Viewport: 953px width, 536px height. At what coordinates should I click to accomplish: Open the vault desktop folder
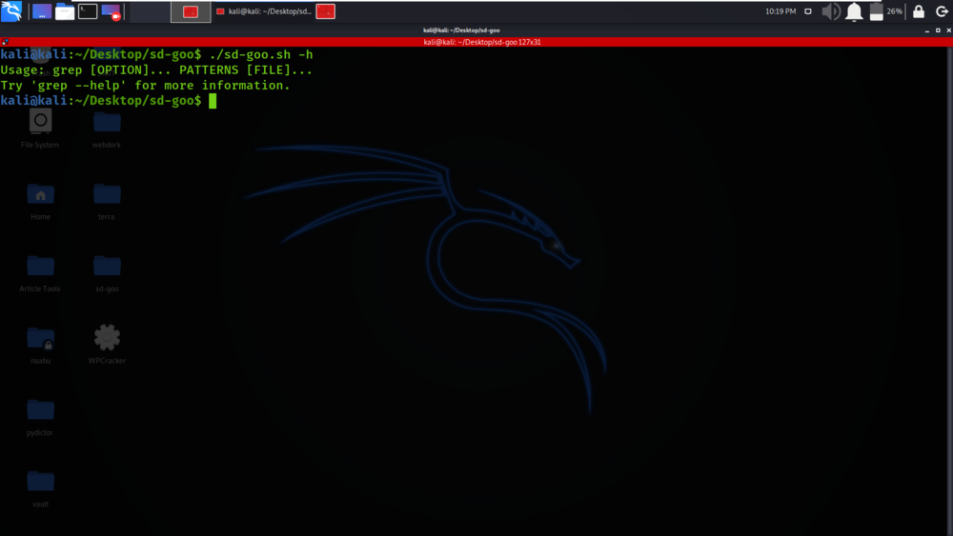41,488
